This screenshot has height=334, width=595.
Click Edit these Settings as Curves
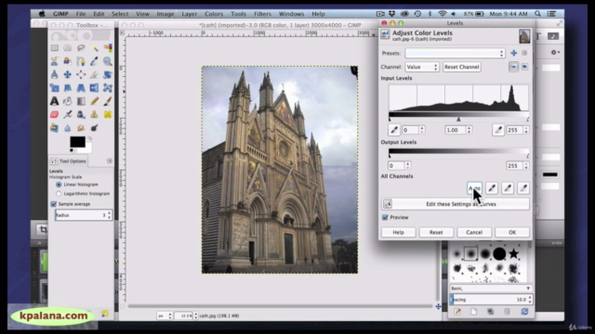point(456,204)
